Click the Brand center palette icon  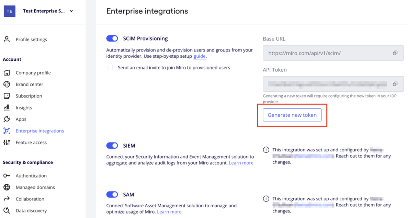[x=7, y=84]
